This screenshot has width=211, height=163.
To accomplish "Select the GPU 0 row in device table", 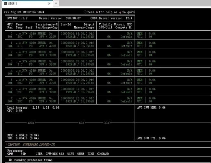I will point(70,35).
